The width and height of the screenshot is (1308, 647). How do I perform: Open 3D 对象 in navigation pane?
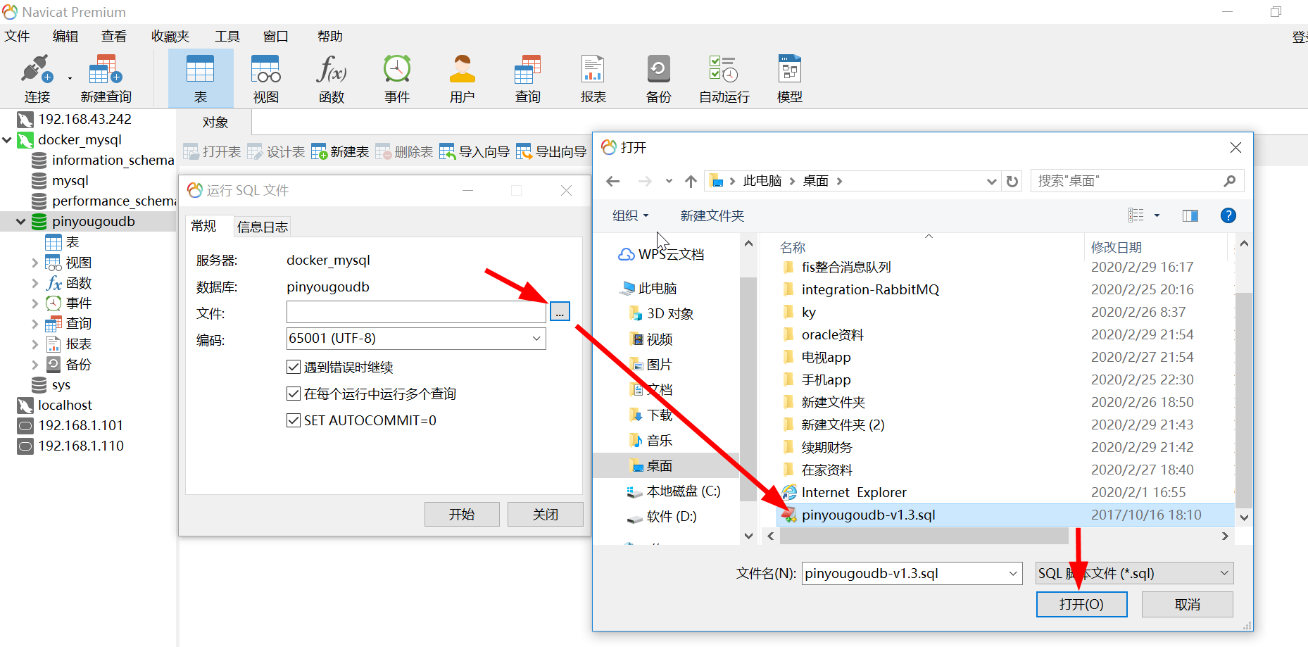[x=662, y=313]
